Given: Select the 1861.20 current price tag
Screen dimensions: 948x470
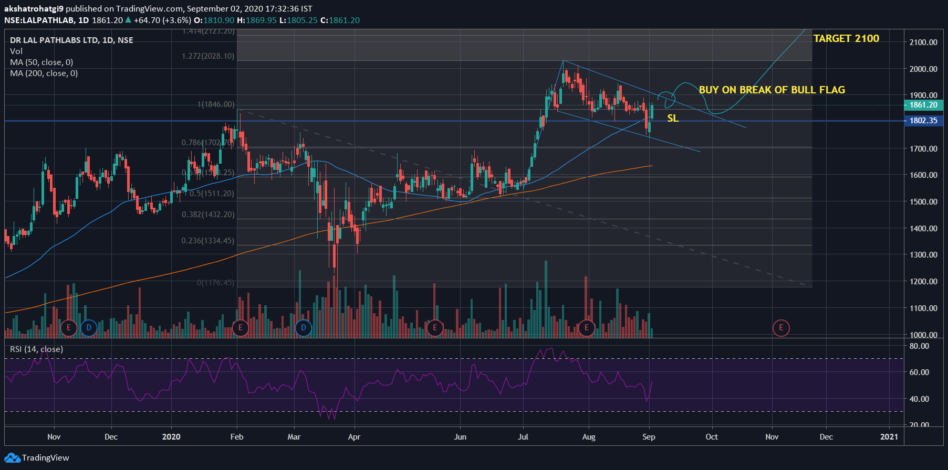Looking at the screenshot, I should [923, 105].
